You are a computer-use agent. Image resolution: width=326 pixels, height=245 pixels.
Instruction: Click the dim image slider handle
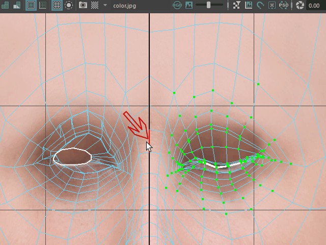[209, 5]
